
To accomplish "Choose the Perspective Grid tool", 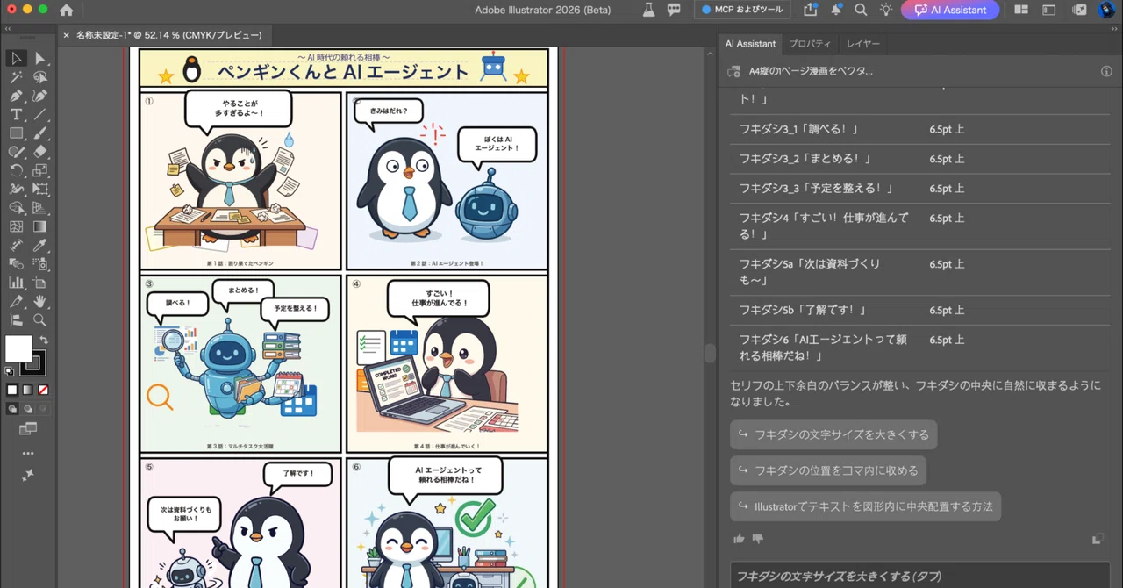I will coord(40,208).
